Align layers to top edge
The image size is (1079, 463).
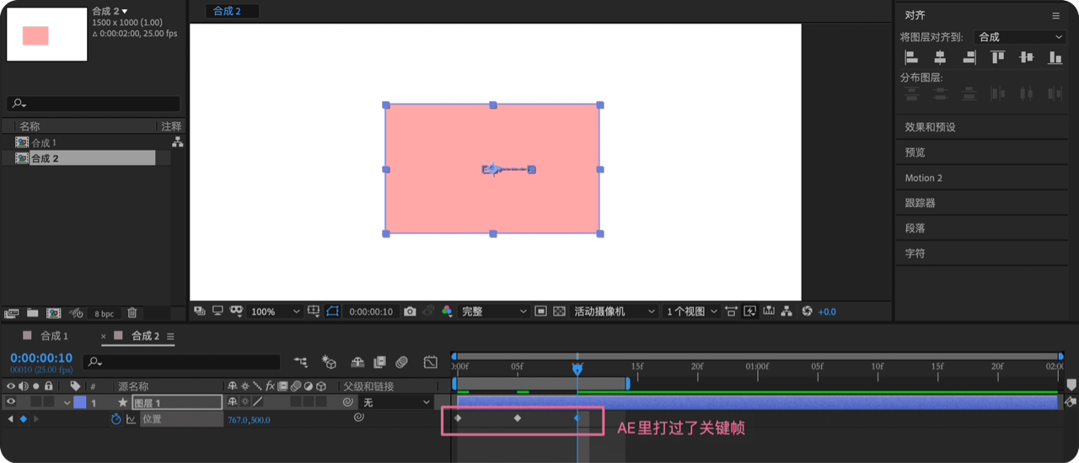(x=998, y=57)
